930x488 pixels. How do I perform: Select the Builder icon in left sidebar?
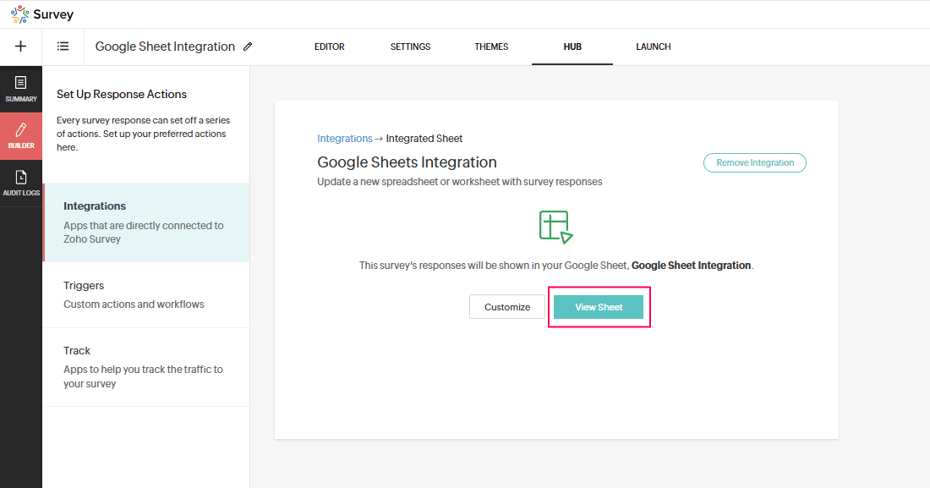click(x=21, y=135)
